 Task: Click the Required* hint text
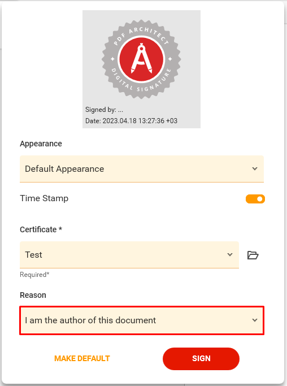[x=34, y=275]
